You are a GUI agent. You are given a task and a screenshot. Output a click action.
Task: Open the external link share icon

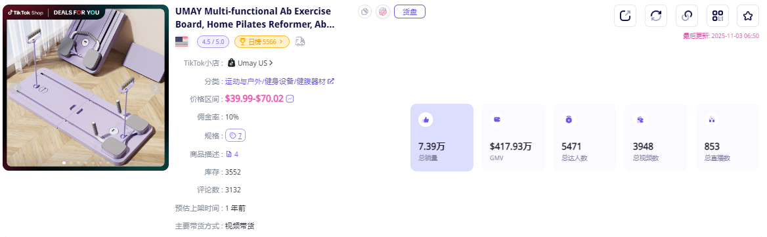pyautogui.click(x=625, y=16)
